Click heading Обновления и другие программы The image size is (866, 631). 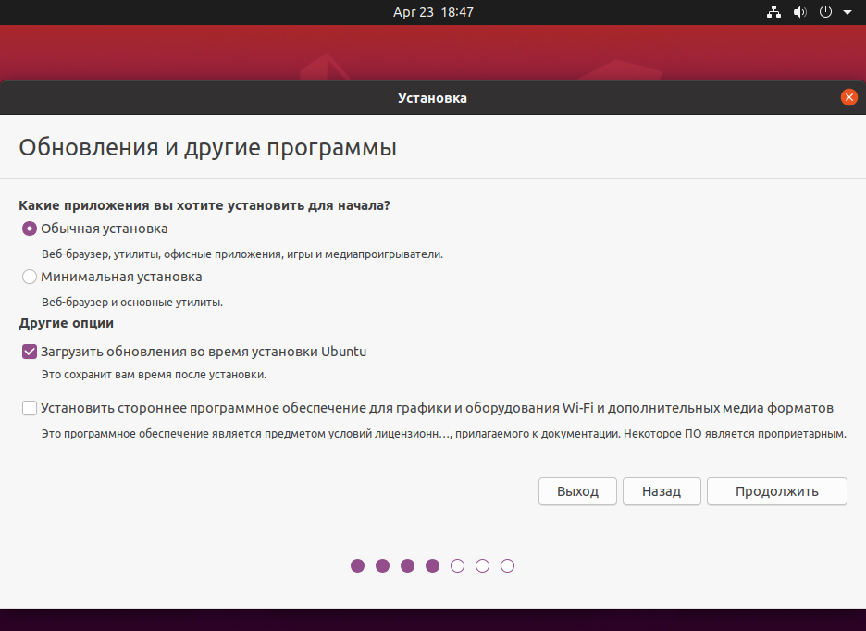pyautogui.click(x=207, y=148)
